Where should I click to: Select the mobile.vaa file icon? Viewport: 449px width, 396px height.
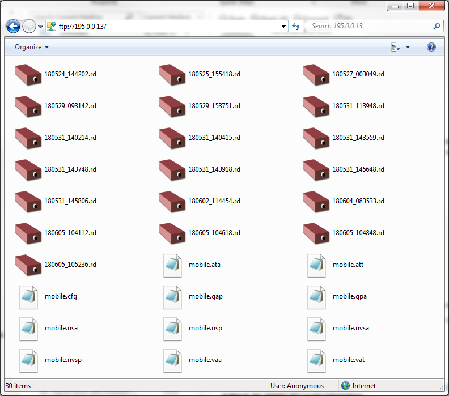[x=172, y=361]
